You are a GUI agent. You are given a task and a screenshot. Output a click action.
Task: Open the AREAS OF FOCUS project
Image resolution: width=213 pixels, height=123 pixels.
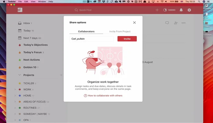click(34, 102)
